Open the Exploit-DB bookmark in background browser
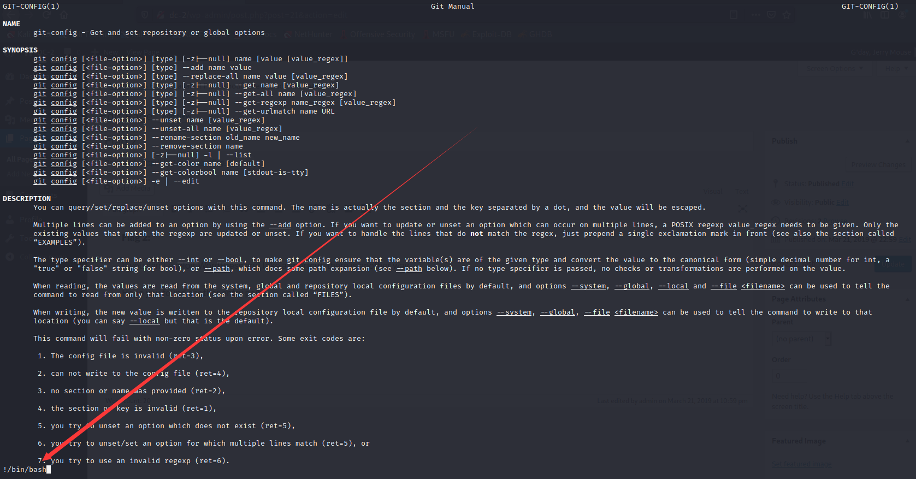The image size is (916, 479). point(487,34)
